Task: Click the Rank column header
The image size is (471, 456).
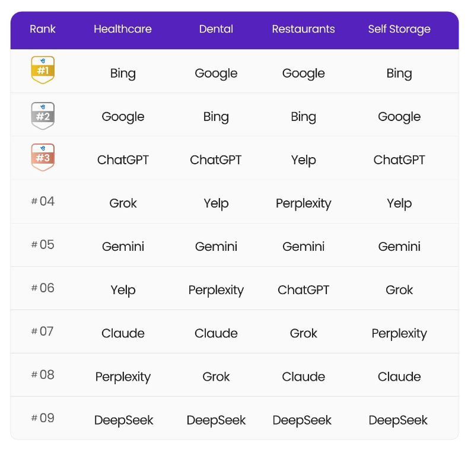Action: click(x=43, y=29)
